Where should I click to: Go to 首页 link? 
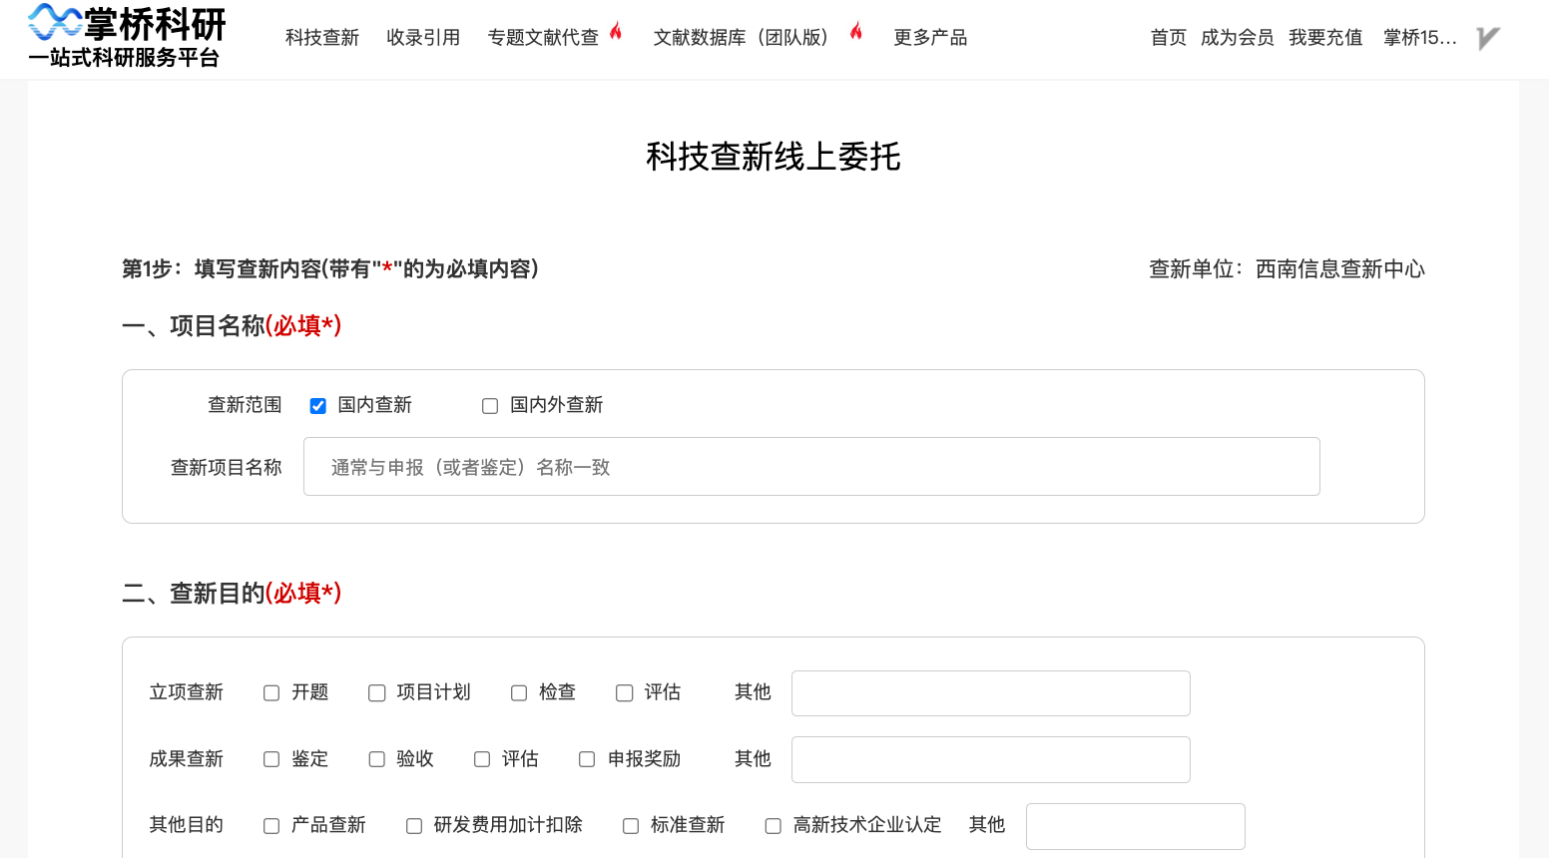(1169, 38)
